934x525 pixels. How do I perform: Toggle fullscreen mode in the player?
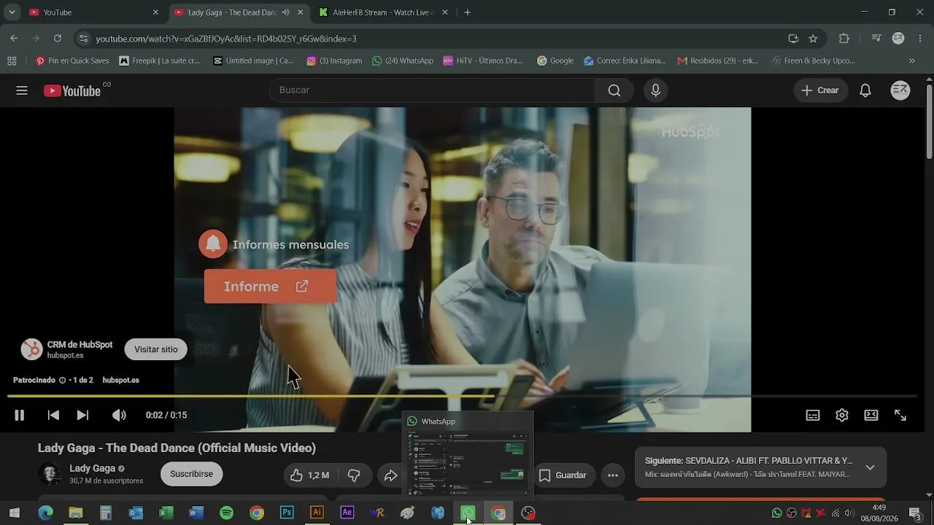coord(900,415)
